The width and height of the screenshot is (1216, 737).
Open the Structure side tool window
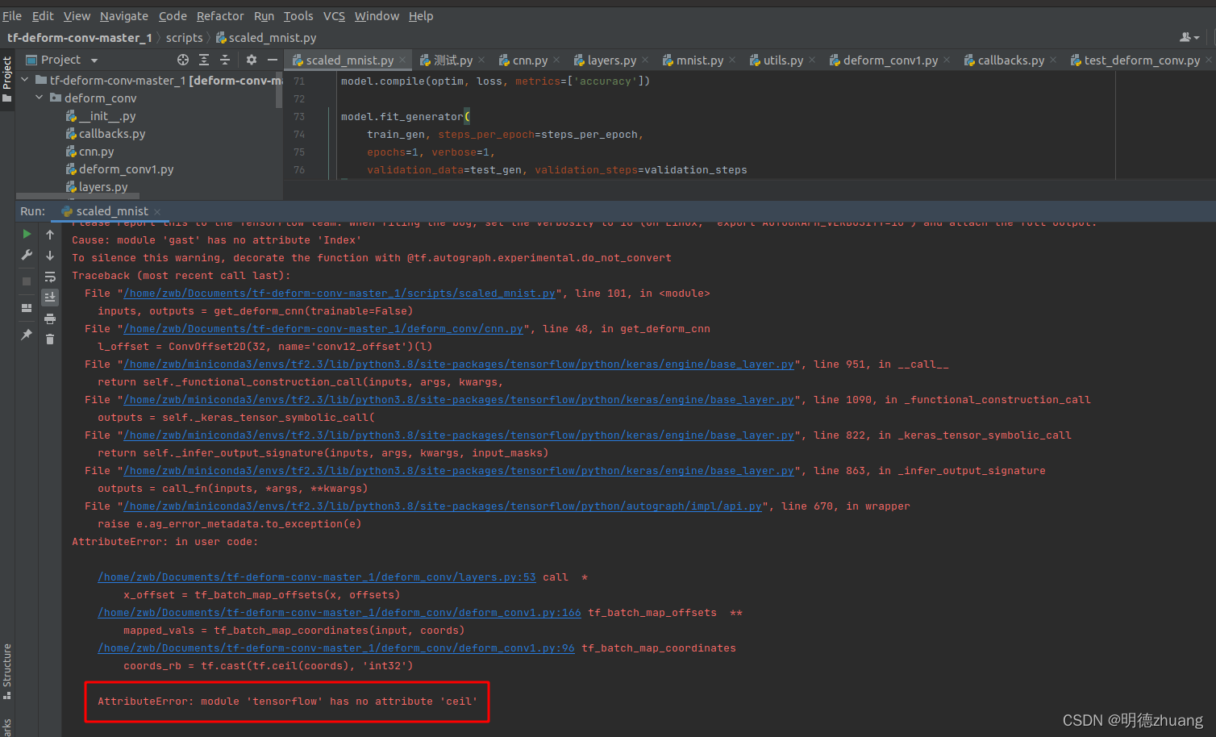click(7, 671)
